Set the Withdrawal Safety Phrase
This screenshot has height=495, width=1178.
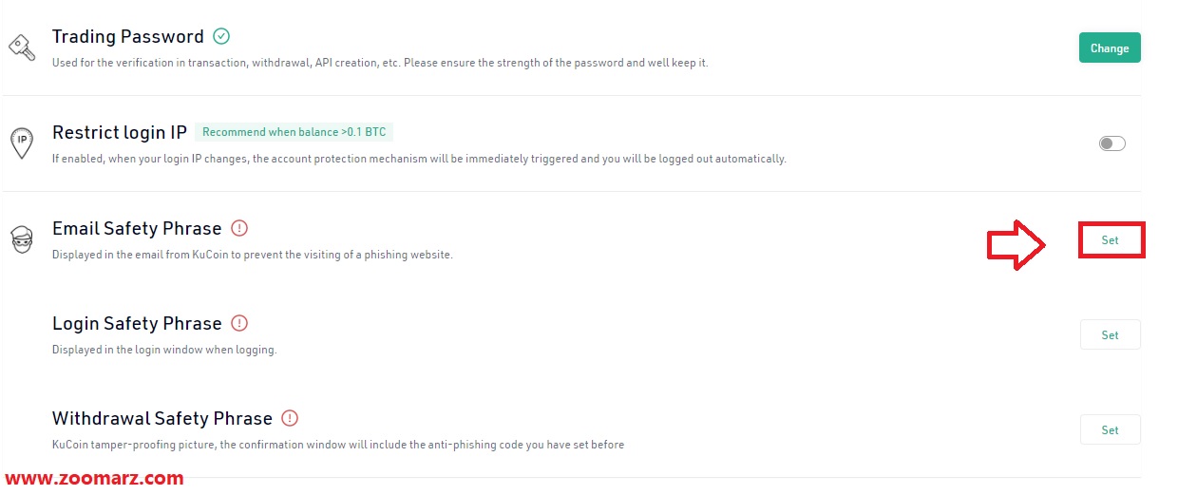pyautogui.click(x=1111, y=429)
